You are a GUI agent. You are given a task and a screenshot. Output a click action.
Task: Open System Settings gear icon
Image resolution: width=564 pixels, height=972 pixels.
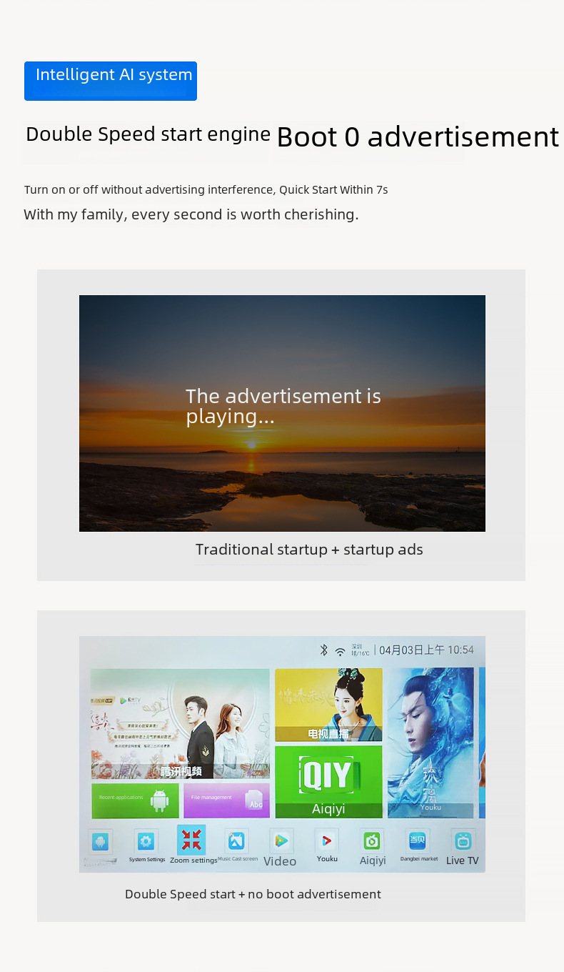pos(146,841)
